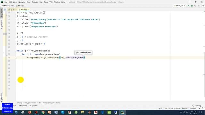Open the VCS menu
Screen dimensions: 205x115
tap(51, 2)
